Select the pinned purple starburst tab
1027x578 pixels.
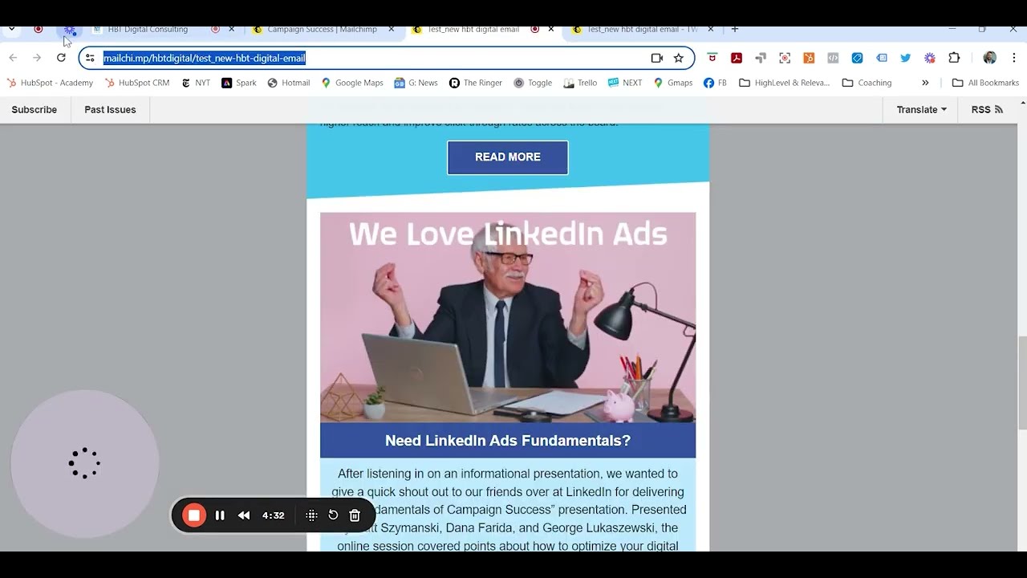pos(70,29)
